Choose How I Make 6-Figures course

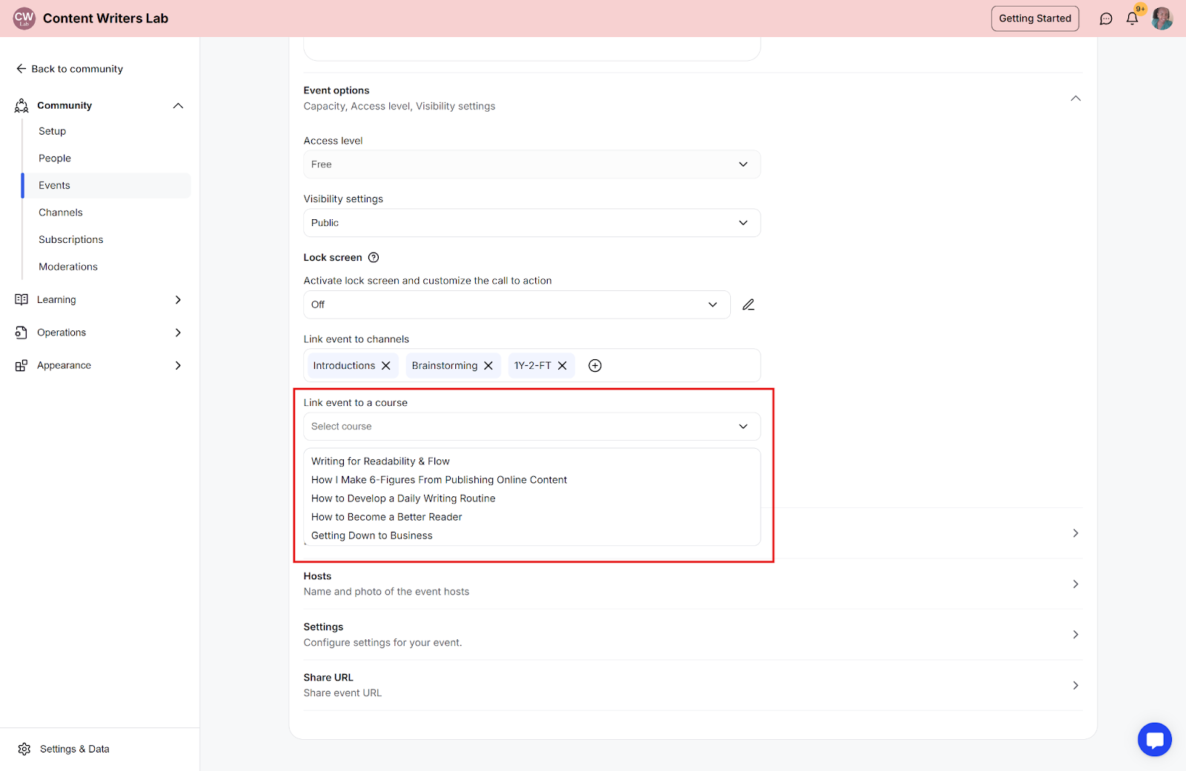[439, 480]
